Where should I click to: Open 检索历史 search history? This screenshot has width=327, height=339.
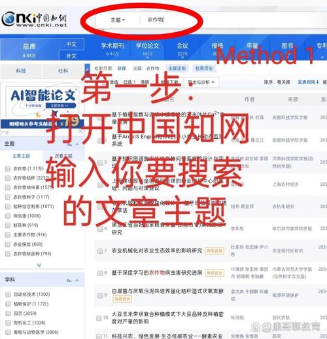(204, 69)
